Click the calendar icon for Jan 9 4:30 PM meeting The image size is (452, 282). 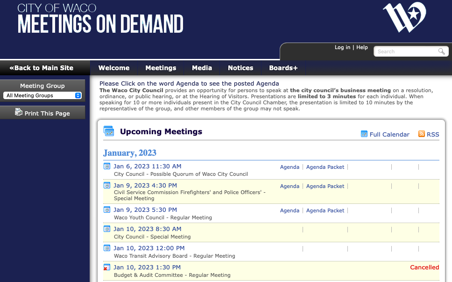[107, 185]
